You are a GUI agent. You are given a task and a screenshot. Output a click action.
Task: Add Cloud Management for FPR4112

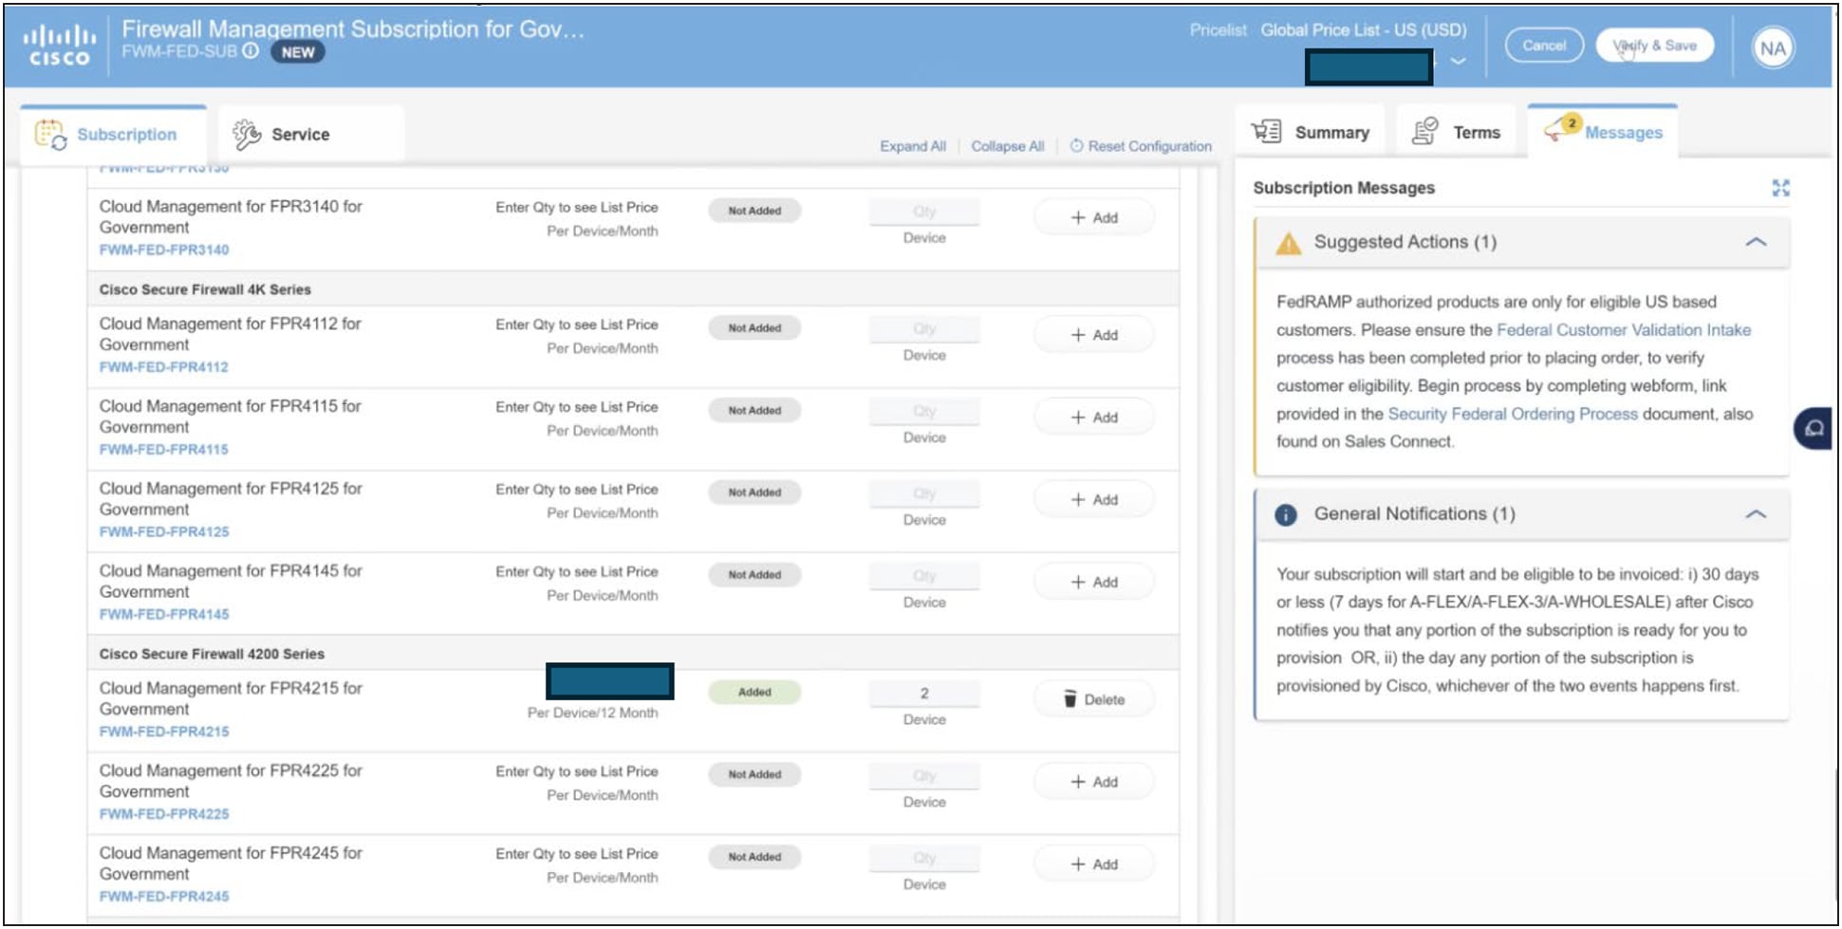[1094, 335]
